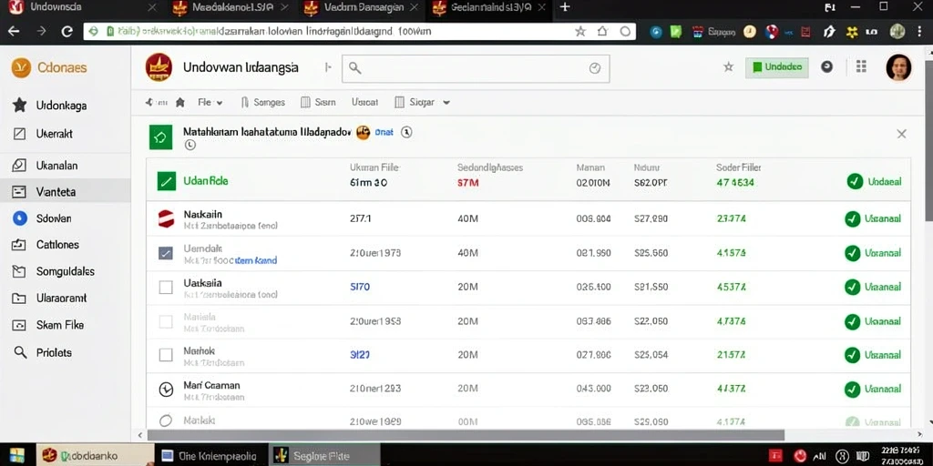Image resolution: width=933 pixels, height=466 pixels.
Task: Expand the Siagar dropdown in toolbar
Action: (x=422, y=102)
